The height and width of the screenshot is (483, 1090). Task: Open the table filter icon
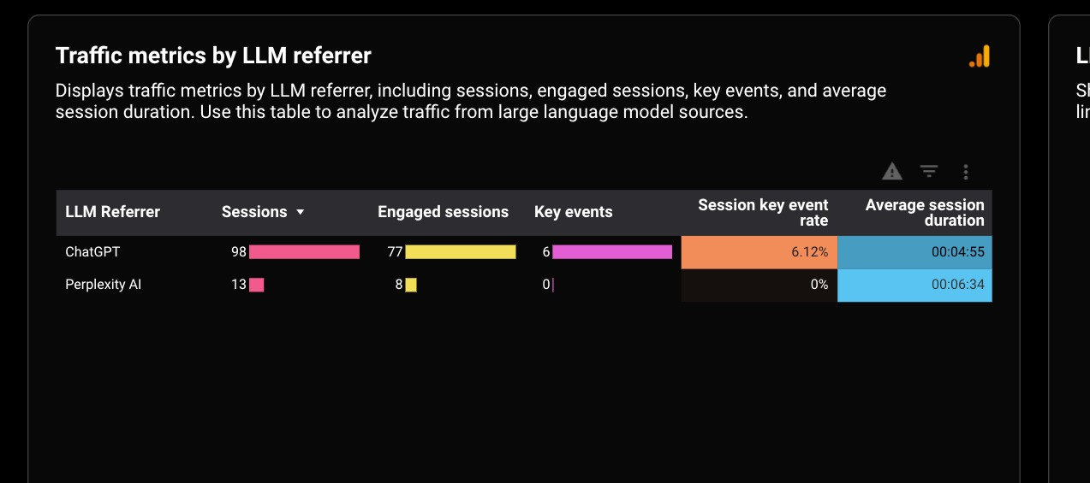tap(929, 172)
